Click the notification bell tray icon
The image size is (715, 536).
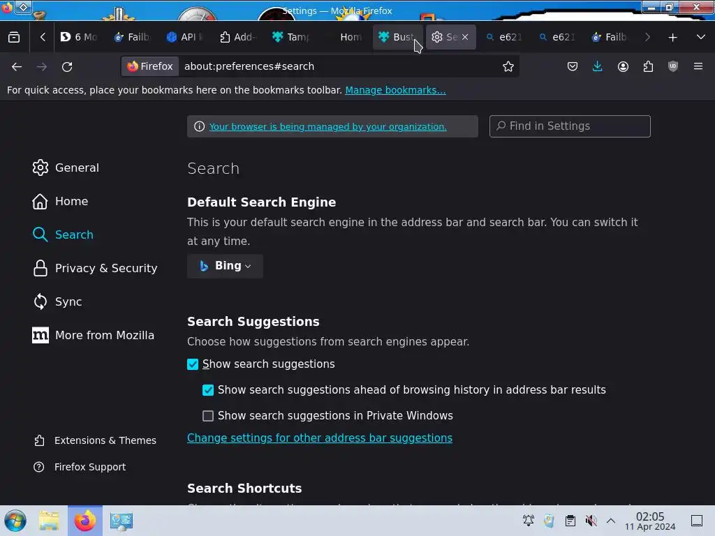529,521
